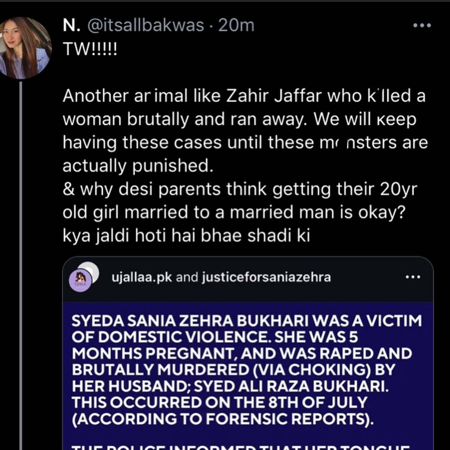Image resolution: width=450 pixels, height=450 pixels.
Task: Open the tweet mentioning Zahir Jaffar
Action: (x=245, y=131)
